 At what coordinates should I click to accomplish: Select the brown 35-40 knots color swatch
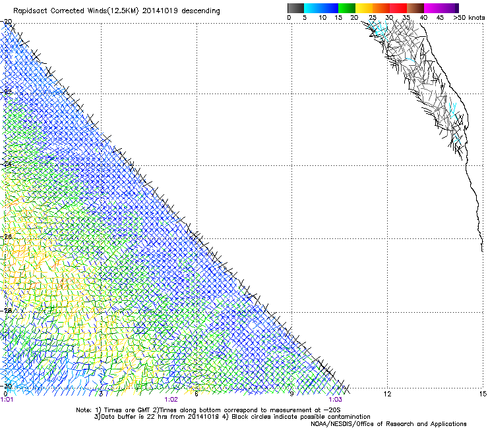coord(415,8)
